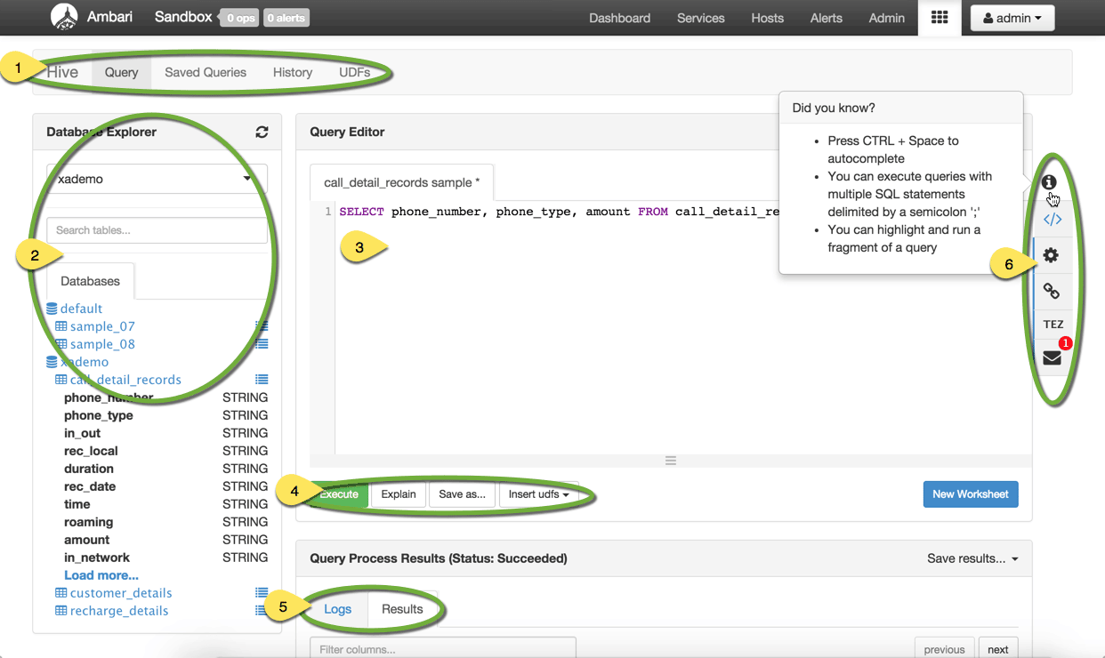Expand the default database tree node

[x=81, y=309]
